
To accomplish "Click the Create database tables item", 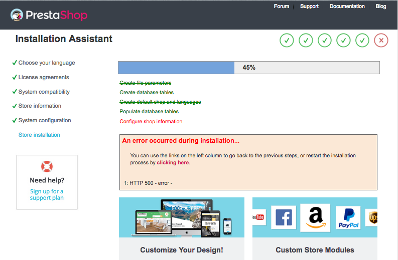I will (x=147, y=92).
